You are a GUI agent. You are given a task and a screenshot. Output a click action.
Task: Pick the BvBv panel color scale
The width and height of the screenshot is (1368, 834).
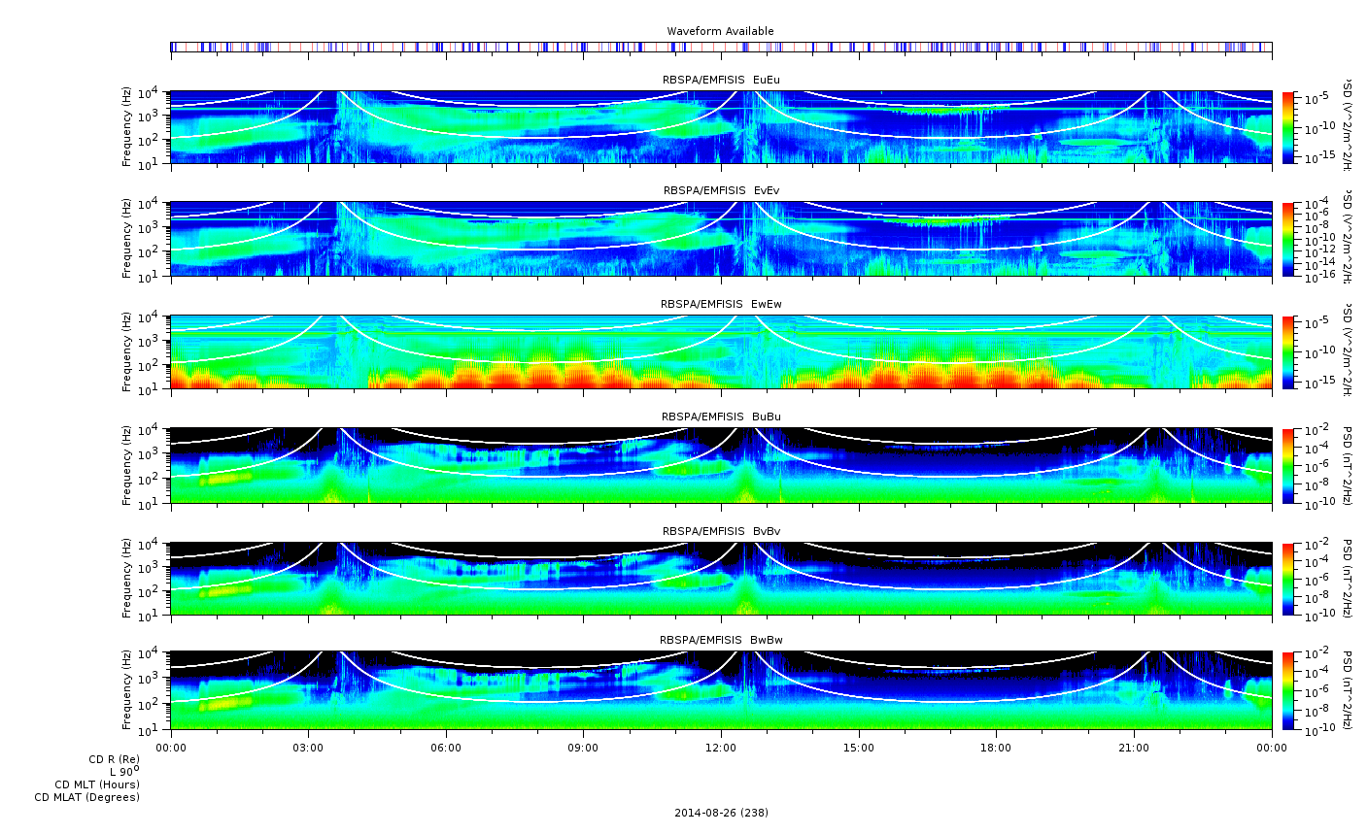(1288, 579)
